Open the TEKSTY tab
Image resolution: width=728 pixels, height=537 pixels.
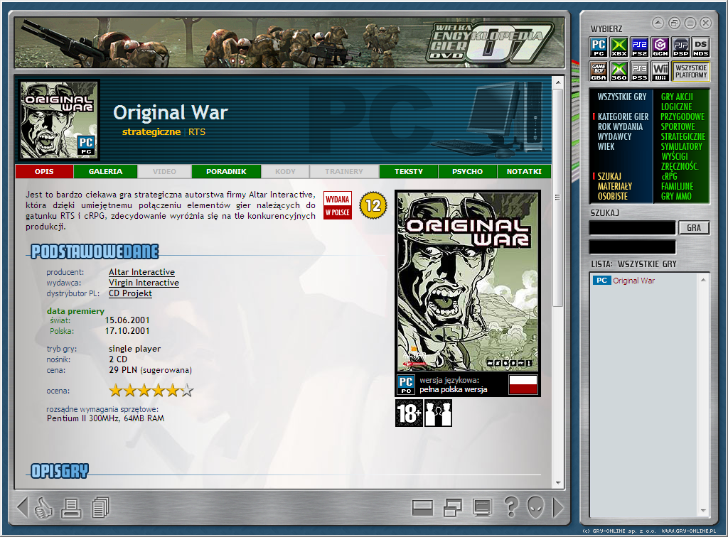[409, 172]
